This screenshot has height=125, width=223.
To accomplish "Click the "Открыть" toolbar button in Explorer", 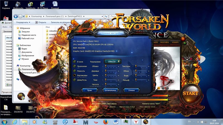I will [41, 22].
